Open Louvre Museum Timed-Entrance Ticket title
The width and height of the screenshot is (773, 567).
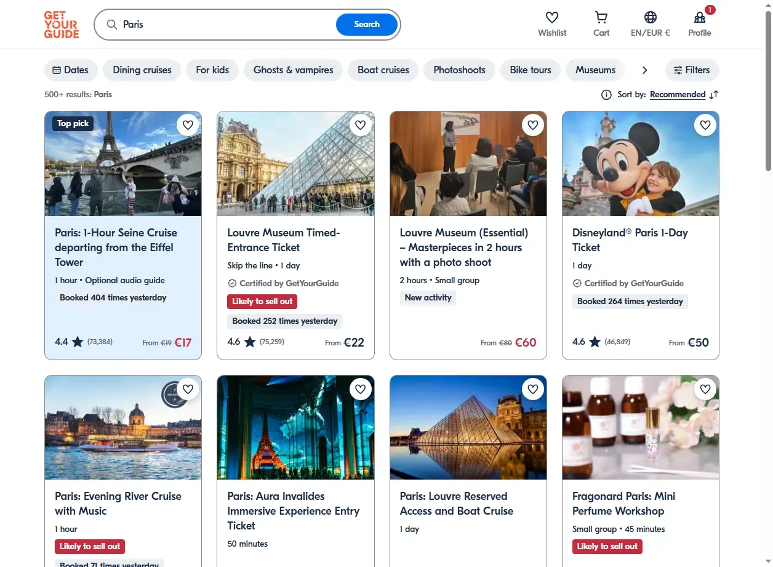point(284,240)
